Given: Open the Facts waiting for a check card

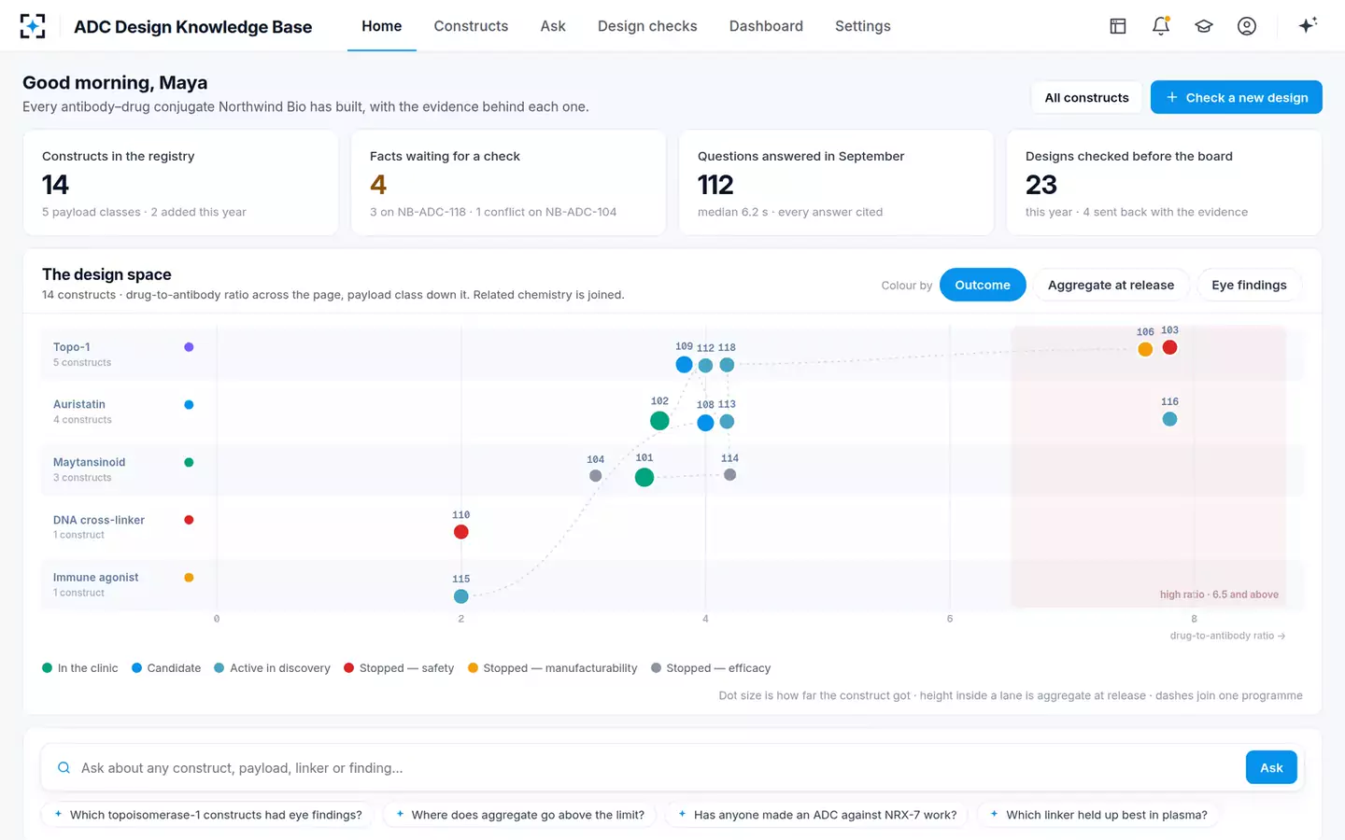Looking at the screenshot, I should tap(508, 183).
